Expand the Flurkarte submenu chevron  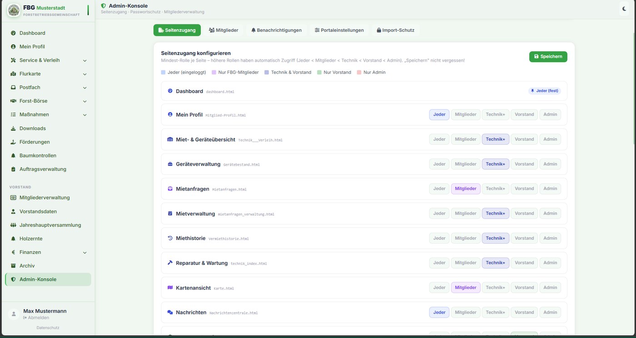[85, 74]
